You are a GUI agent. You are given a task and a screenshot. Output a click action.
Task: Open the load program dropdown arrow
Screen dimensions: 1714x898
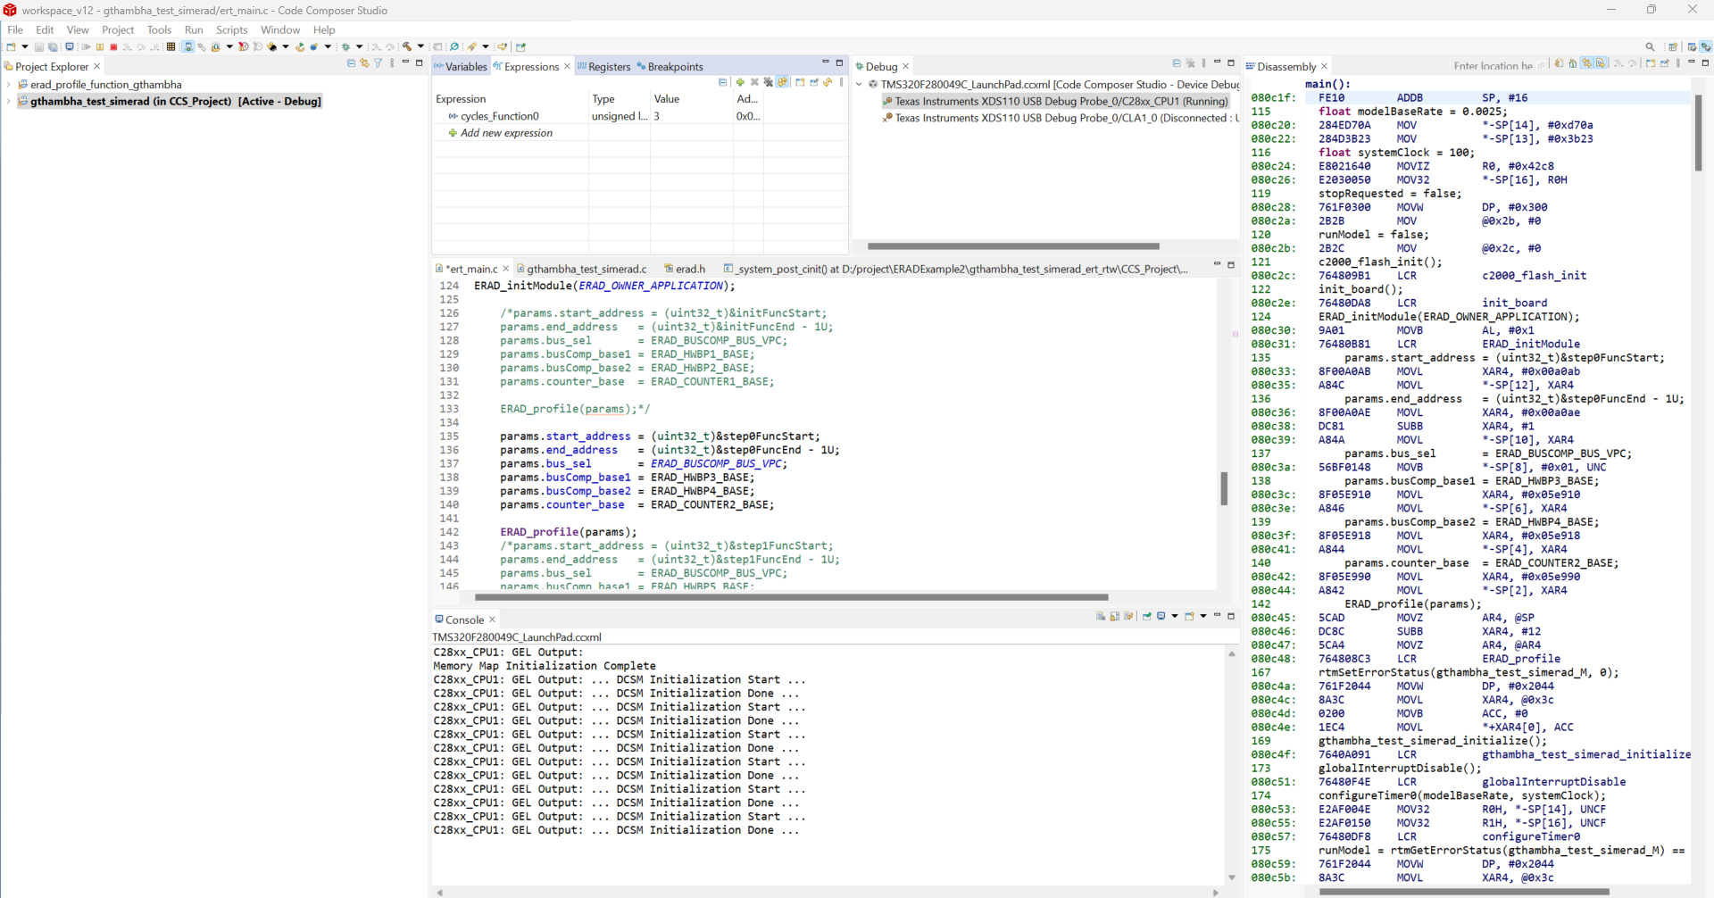point(229,47)
